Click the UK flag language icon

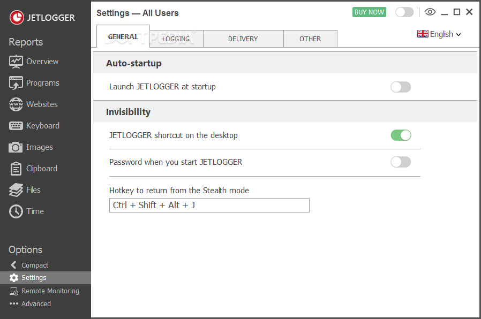click(x=423, y=34)
